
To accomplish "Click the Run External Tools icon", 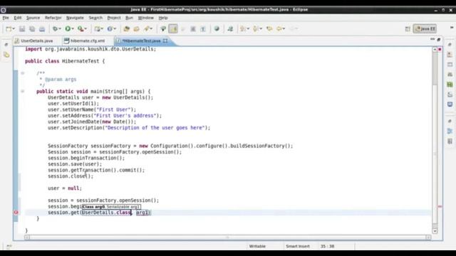I will tap(81, 28).
